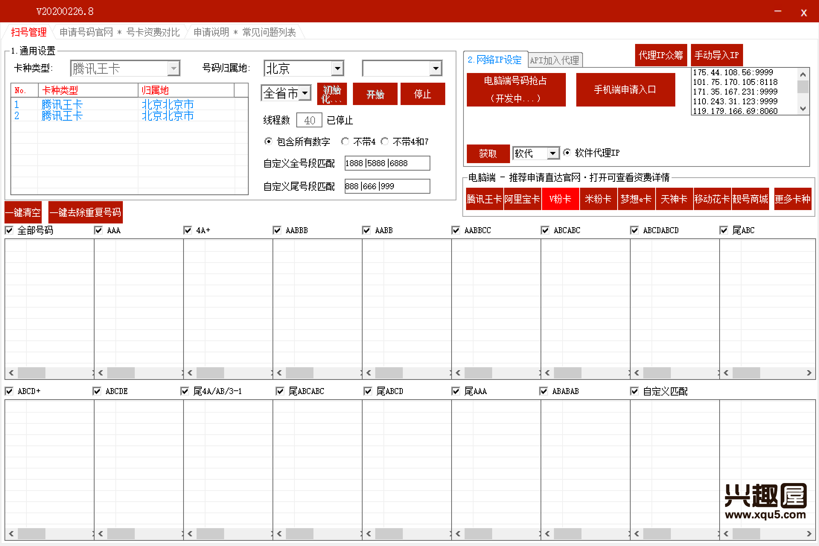Click the 获取 button

(x=488, y=153)
